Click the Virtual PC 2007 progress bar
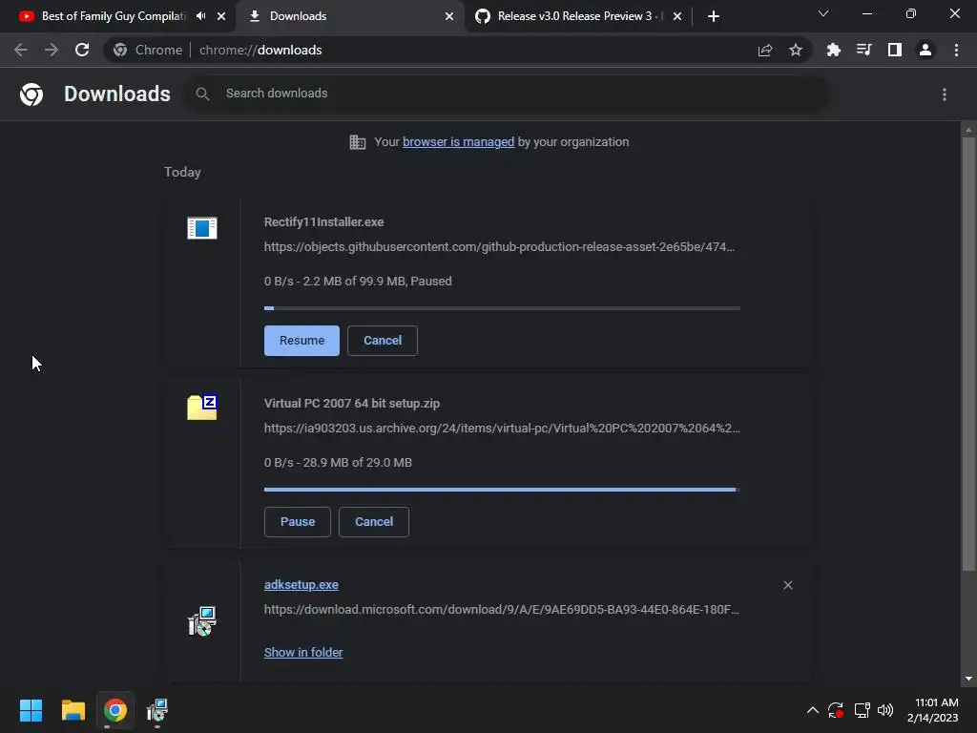 point(502,490)
